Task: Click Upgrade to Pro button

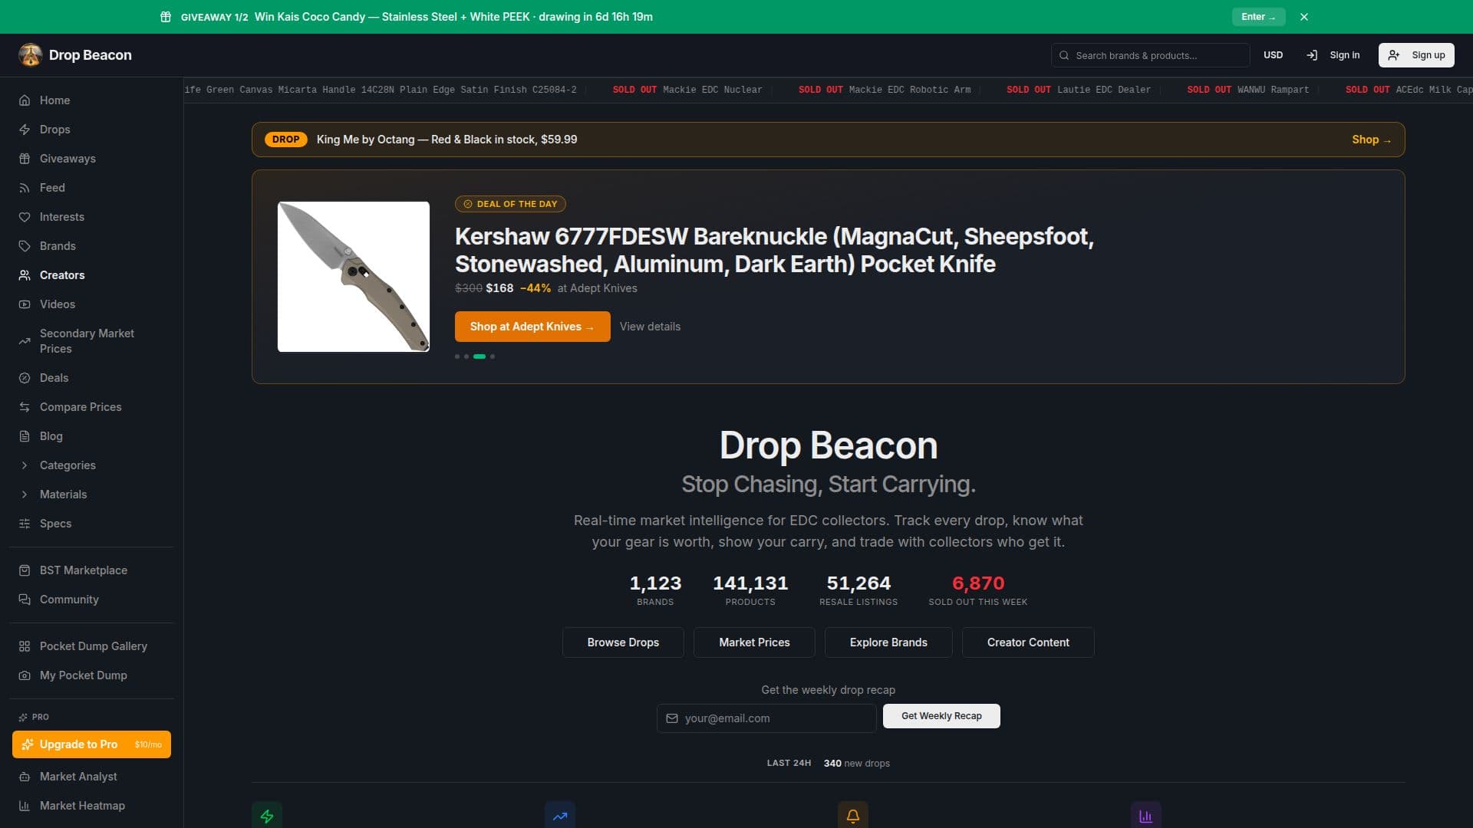Action: coord(91,744)
